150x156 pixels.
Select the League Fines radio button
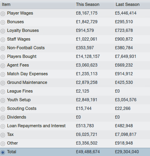(x=3, y=91)
